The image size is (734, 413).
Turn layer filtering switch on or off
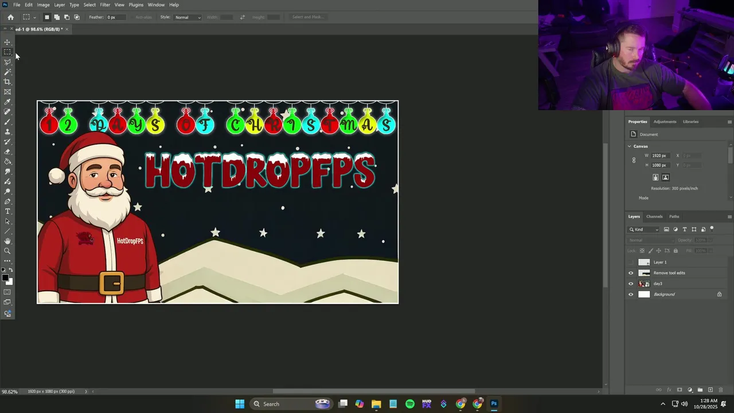pos(712,229)
